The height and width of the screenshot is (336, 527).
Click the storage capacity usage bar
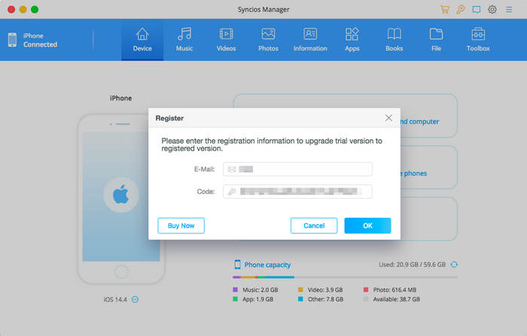click(x=345, y=277)
